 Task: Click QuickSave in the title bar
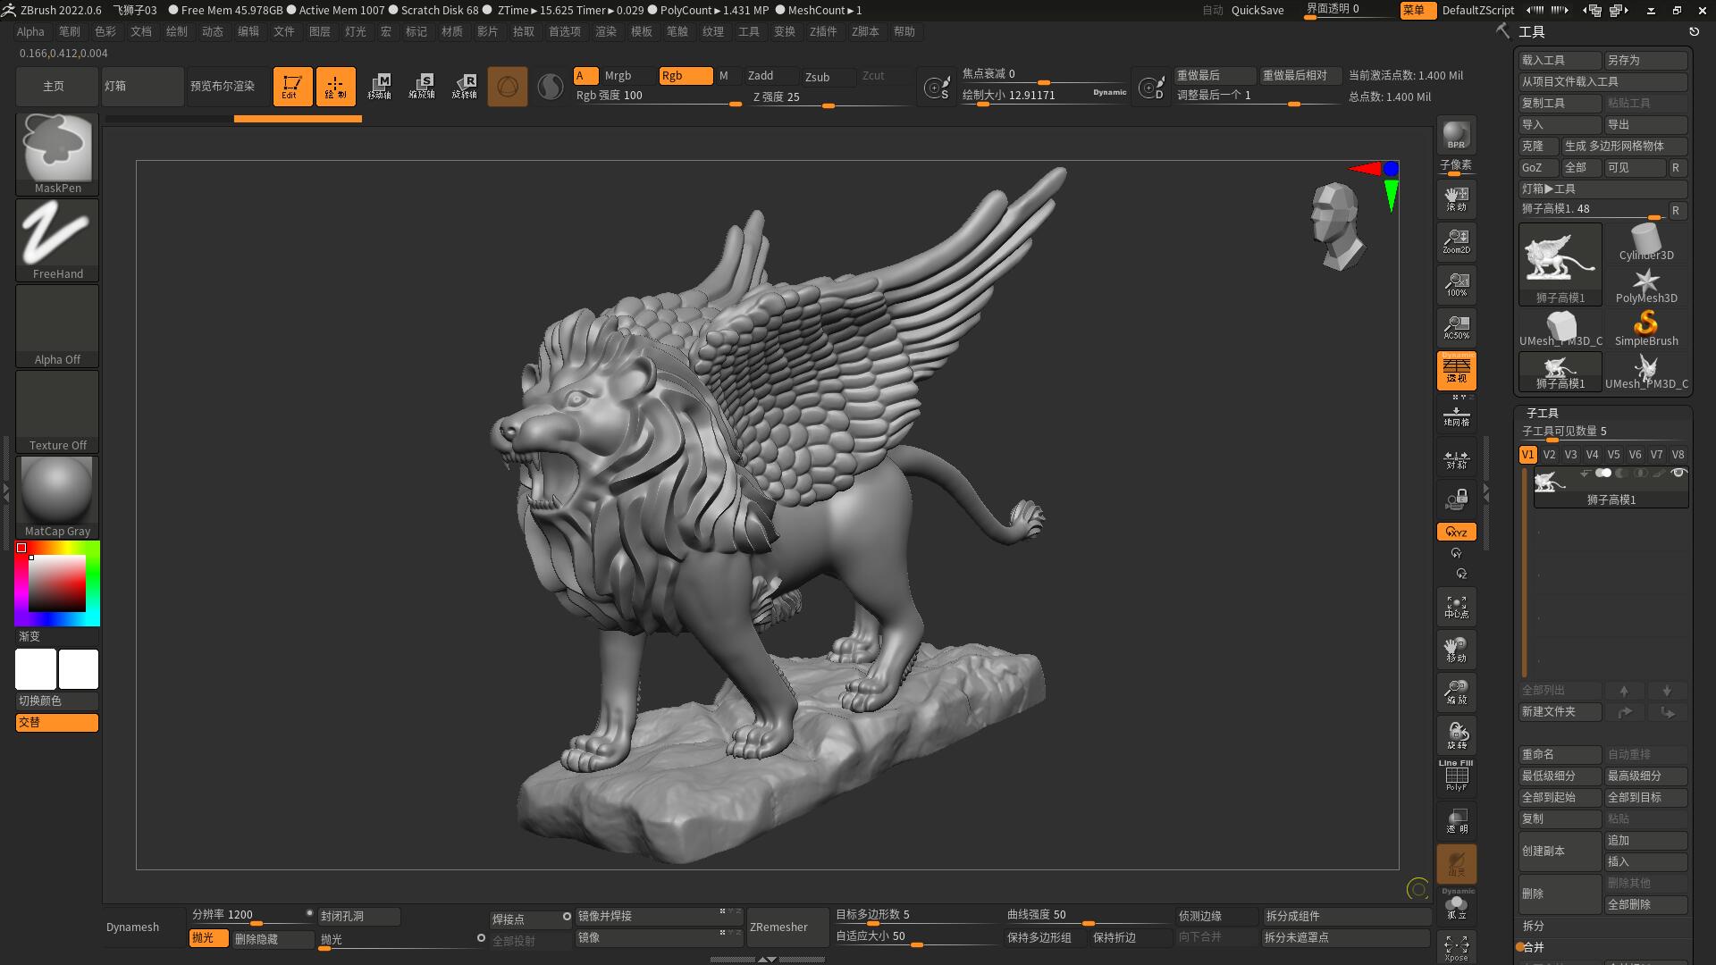pyautogui.click(x=1257, y=10)
